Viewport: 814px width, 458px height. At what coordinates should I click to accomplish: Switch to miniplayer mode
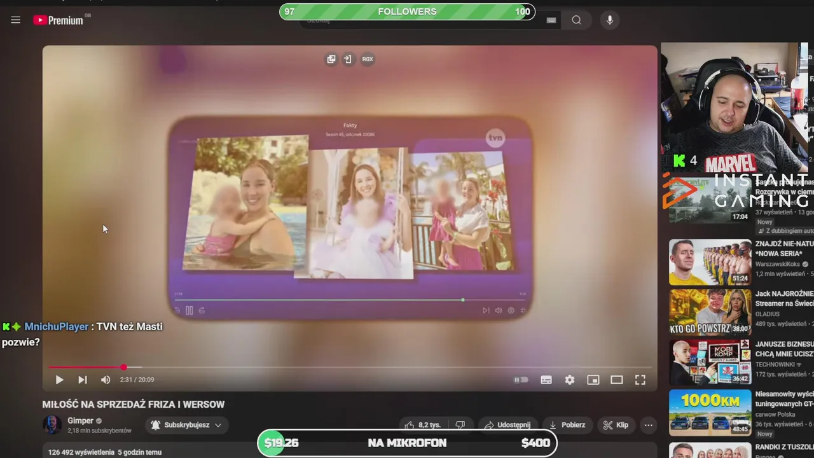click(x=593, y=380)
